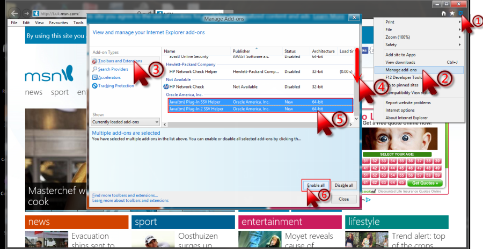The image size is (483, 249).
Task: Open the pink entertainment section header
Action: pyautogui.click(x=290, y=222)
